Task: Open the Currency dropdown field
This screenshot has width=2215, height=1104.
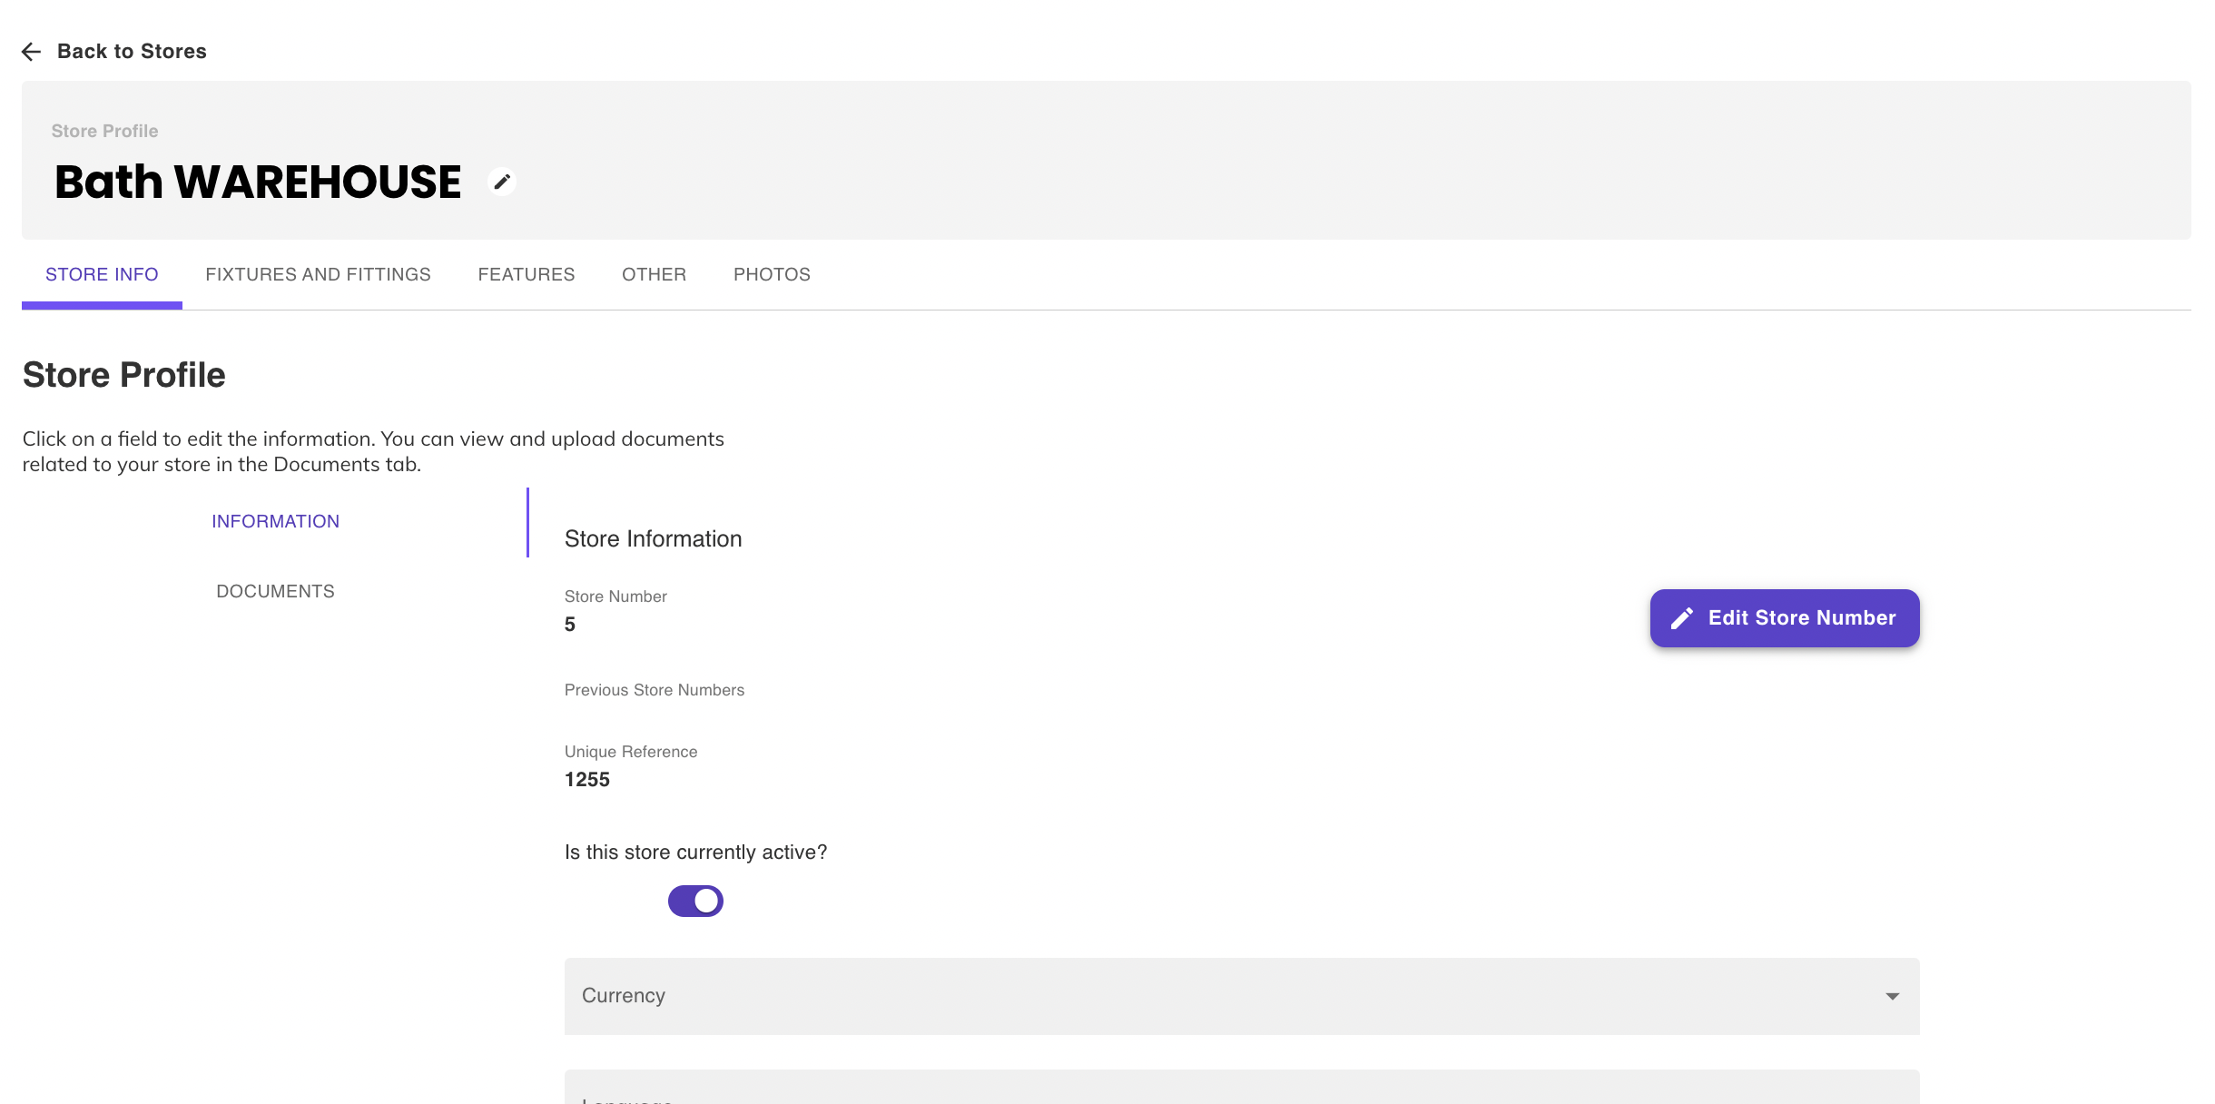Action: (x=1240, y=996)
